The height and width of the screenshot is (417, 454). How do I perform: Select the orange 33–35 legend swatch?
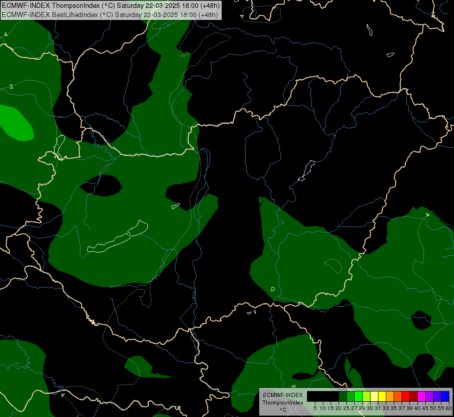pos(390,396)
